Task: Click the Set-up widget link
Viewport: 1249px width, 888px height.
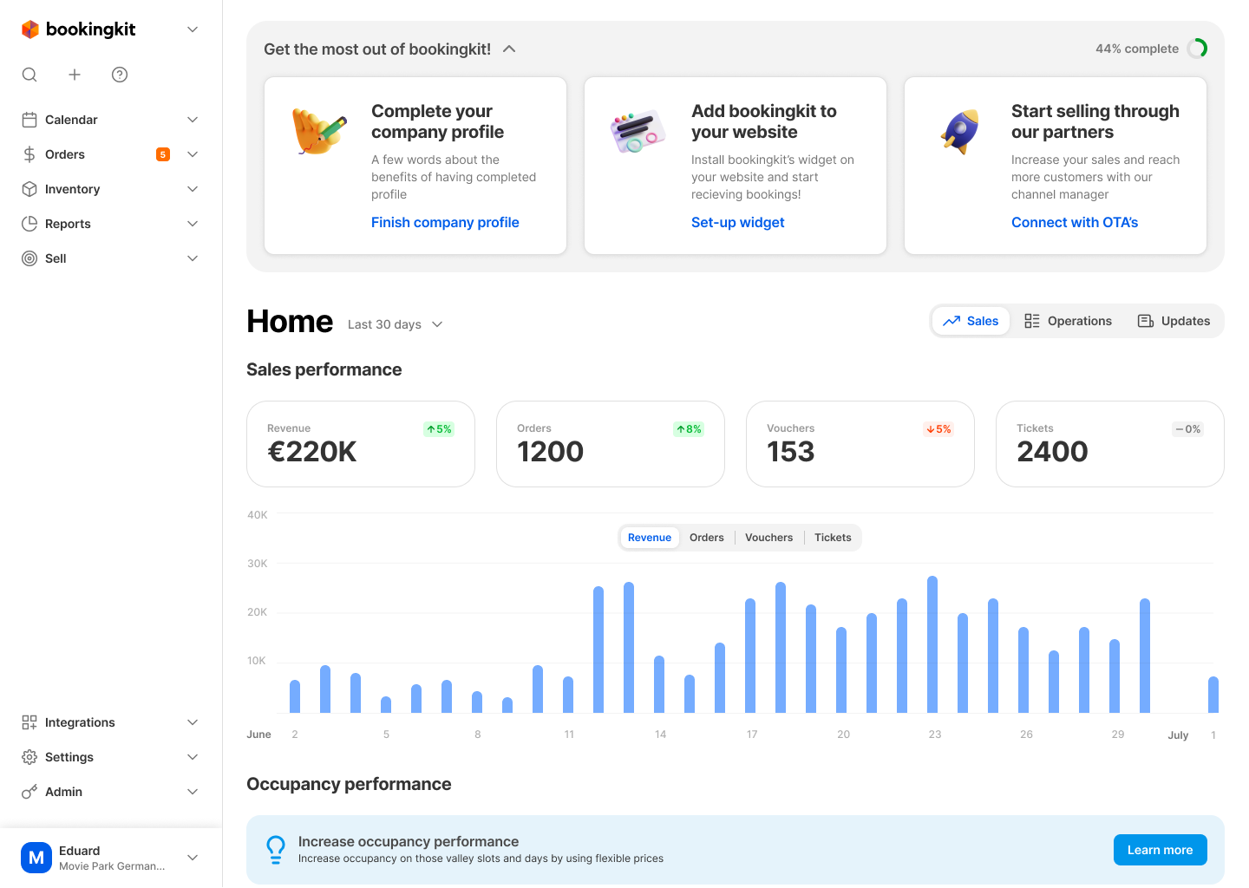Action: 738,222
